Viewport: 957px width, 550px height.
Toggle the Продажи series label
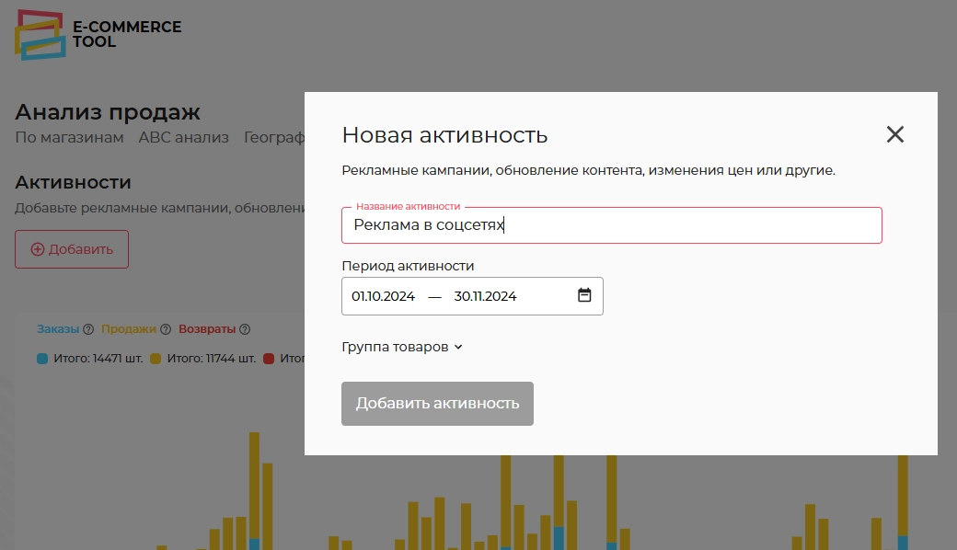[129, 329]
